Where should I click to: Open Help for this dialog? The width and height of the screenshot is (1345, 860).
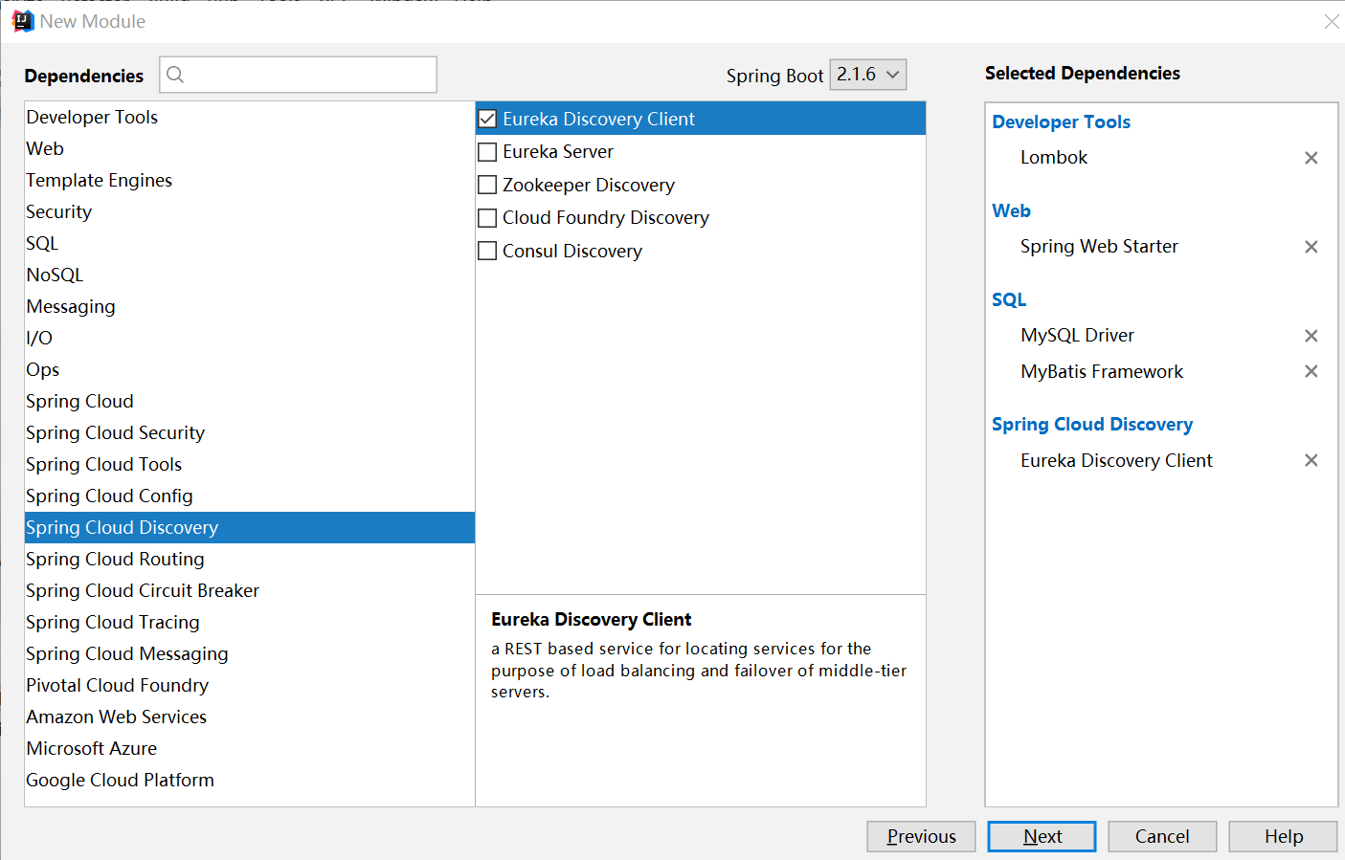coord(1283,836)
